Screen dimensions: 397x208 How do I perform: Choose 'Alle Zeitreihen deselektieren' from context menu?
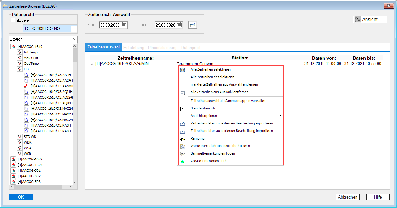212,77
